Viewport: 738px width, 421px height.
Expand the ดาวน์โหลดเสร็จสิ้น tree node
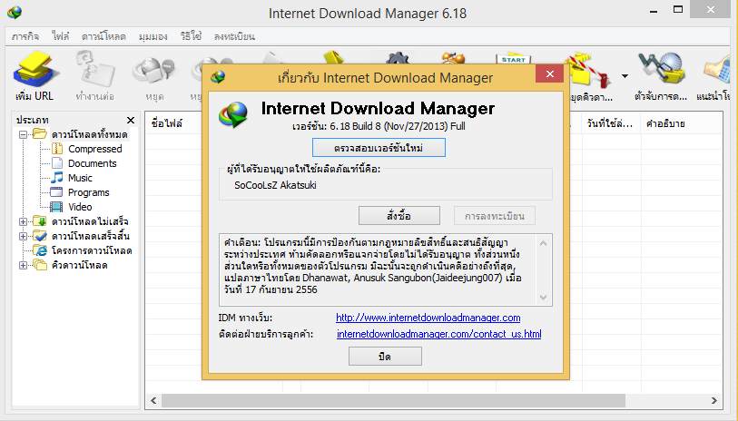point(23,236)
